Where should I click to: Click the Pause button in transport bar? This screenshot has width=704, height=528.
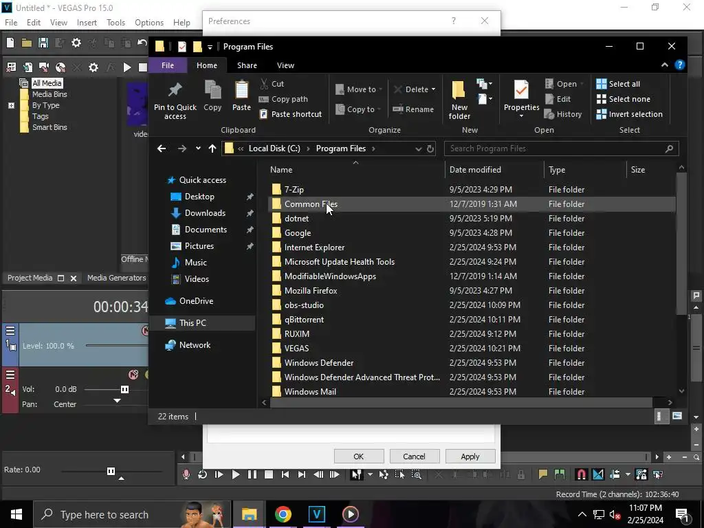tap(252, 474)
